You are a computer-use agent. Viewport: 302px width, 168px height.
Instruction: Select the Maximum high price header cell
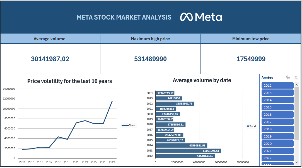pyautogui.click(x=150, y=39)
